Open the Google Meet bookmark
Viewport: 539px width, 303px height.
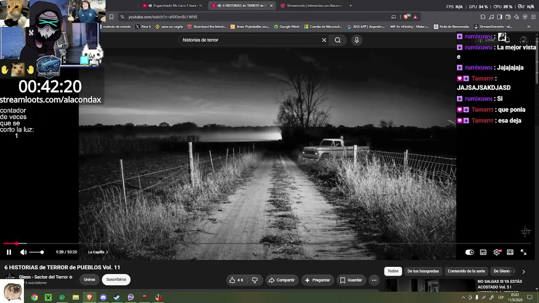(286, 27)
